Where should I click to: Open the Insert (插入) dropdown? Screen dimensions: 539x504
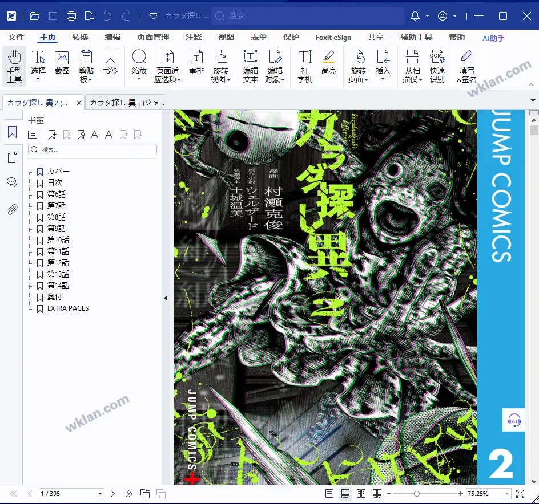click(x=383, y=66)
